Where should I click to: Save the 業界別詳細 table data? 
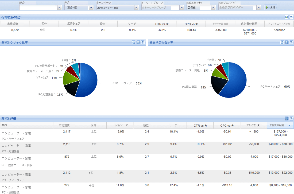click(287, 118)
